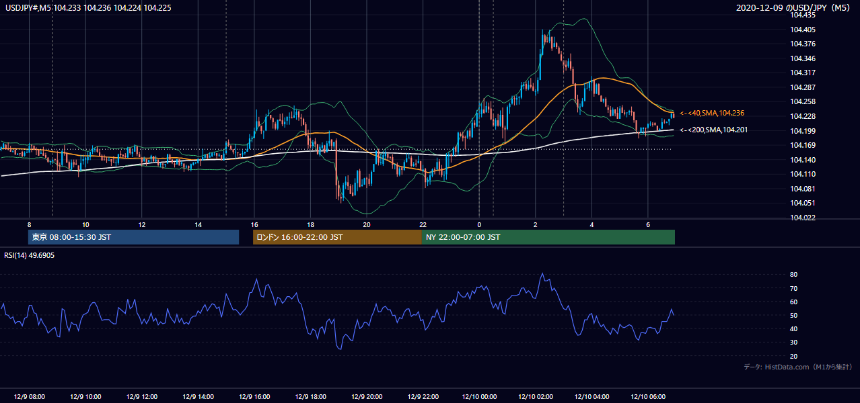Click RSI level 60 on axis

point(794,302)
